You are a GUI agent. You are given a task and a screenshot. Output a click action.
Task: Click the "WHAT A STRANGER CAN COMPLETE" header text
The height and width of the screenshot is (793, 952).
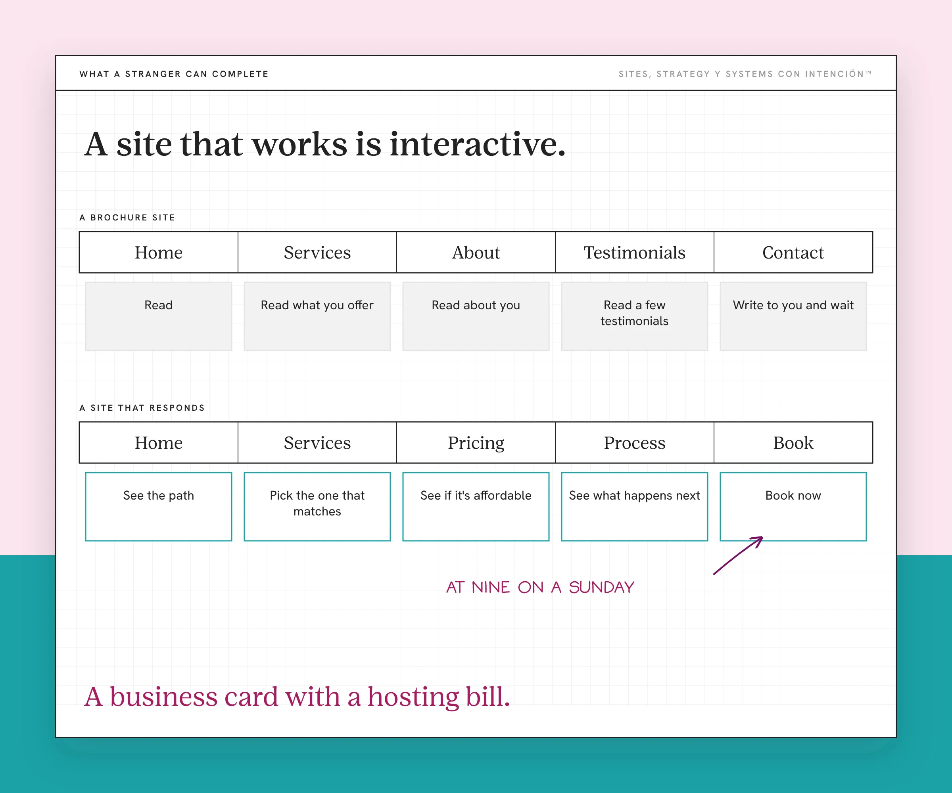(x=174, y=74)
